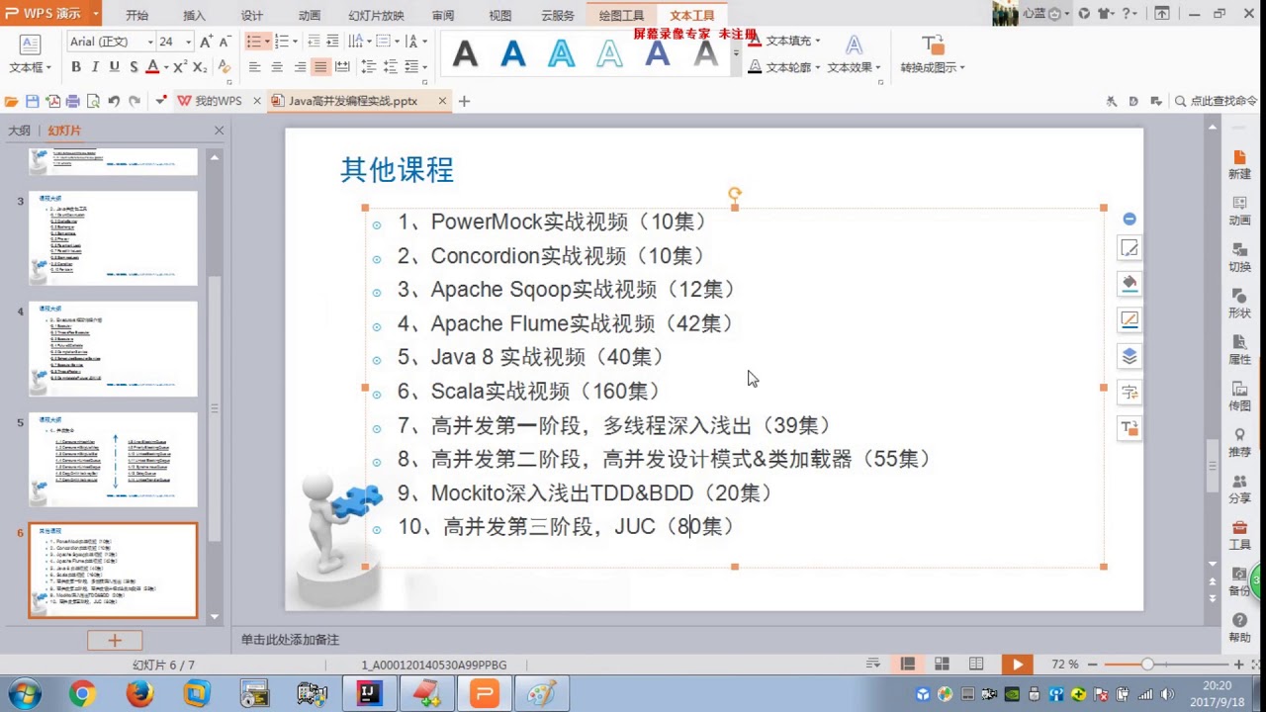Open the Animation ribbon tab
Screen dimensions: 1266x712
(310, 16)
